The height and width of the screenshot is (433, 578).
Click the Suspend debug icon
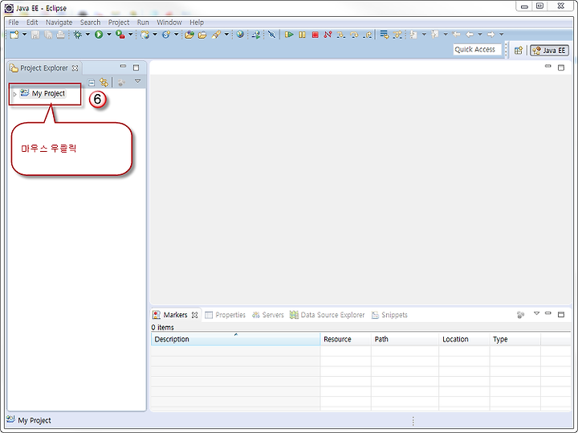pyautogui.click(x=303, y=35)
